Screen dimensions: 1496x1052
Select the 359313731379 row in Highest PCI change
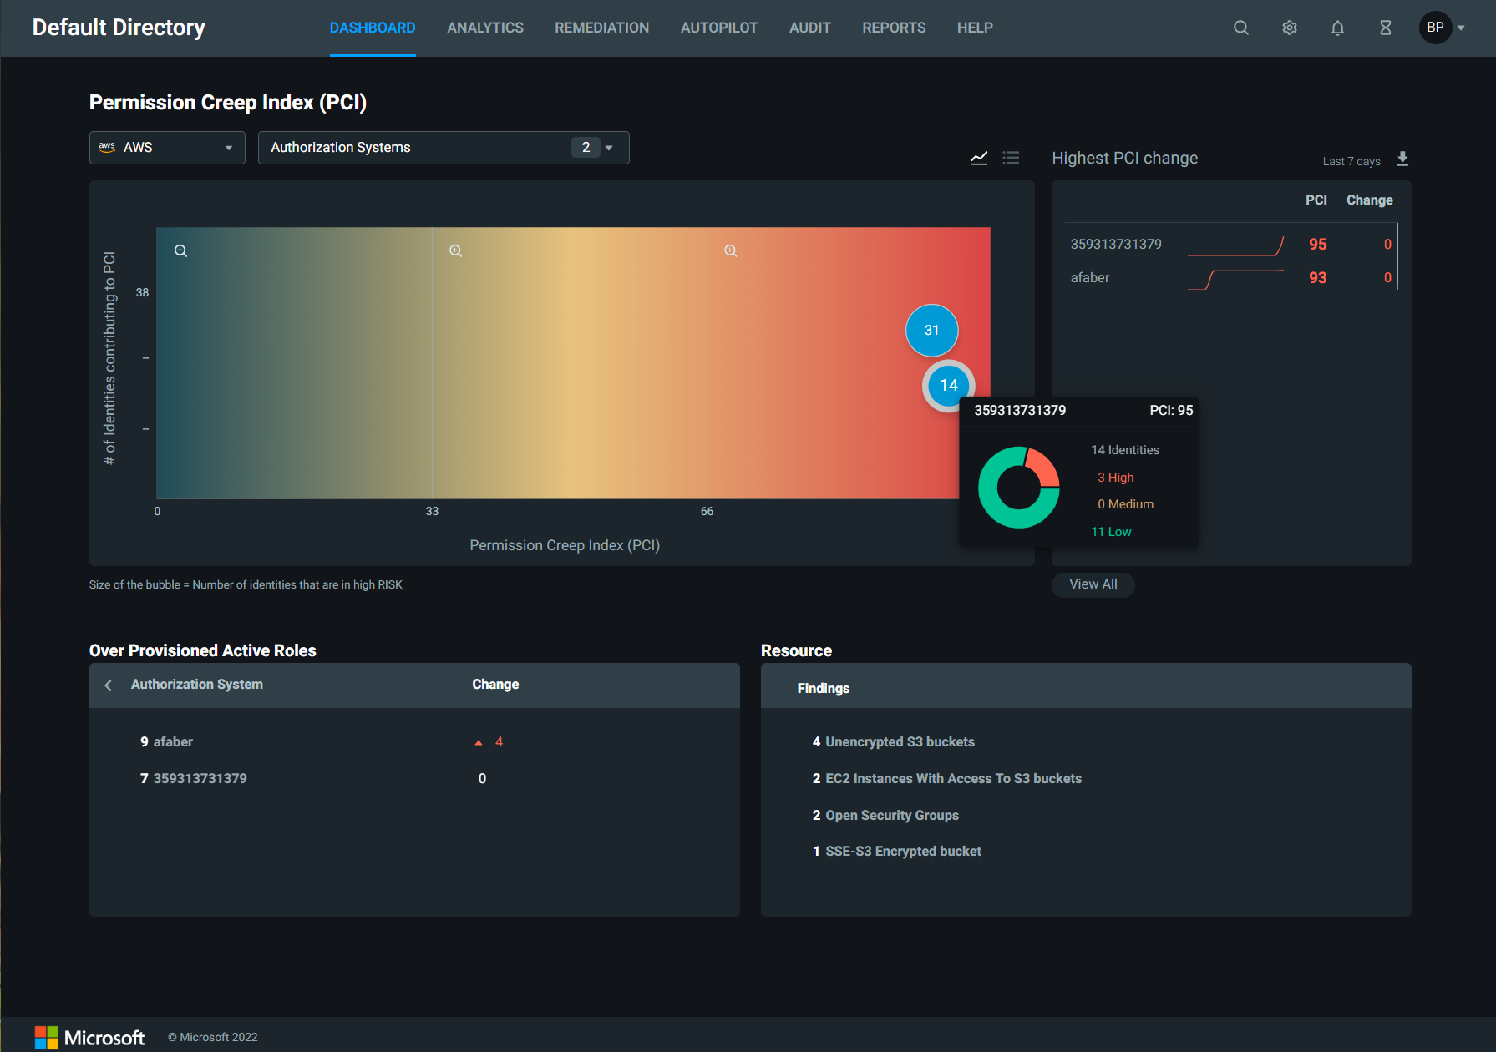point(1116,244)
